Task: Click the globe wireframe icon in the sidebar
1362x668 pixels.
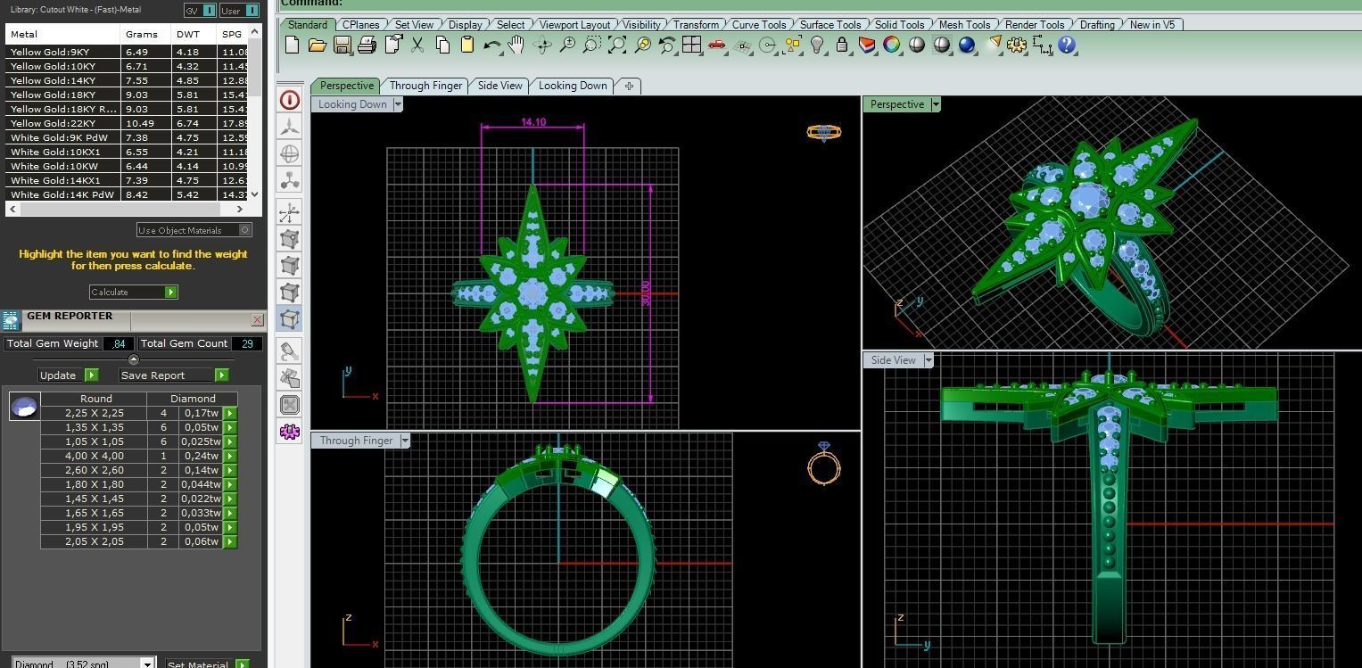Action: click(289, 154)
